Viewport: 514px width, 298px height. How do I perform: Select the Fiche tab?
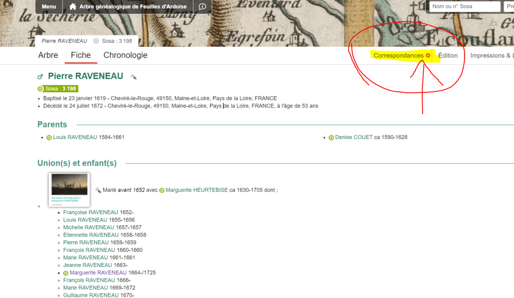pyautogui.click(x=80, y=55)
